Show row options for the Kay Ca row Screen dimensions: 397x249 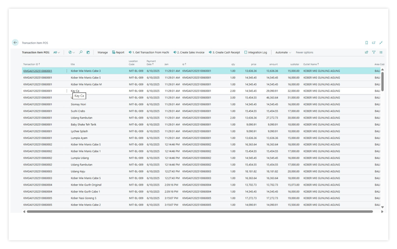tap(67, 91)
